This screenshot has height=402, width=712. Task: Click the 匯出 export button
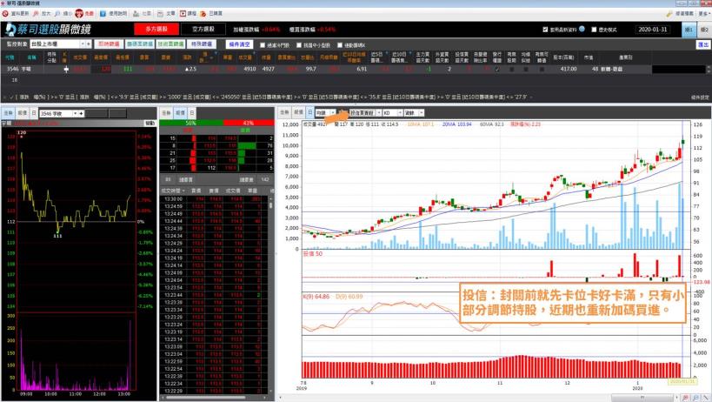[x=703, y=44]
